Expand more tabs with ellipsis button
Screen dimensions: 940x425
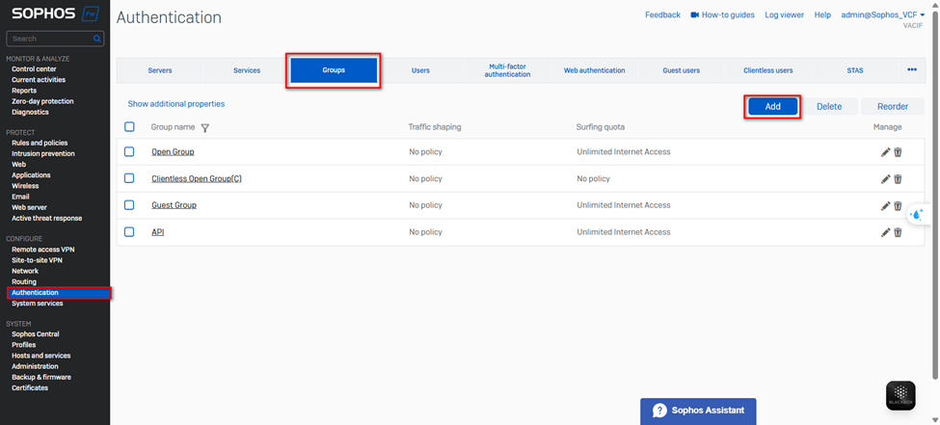(911, 69)
